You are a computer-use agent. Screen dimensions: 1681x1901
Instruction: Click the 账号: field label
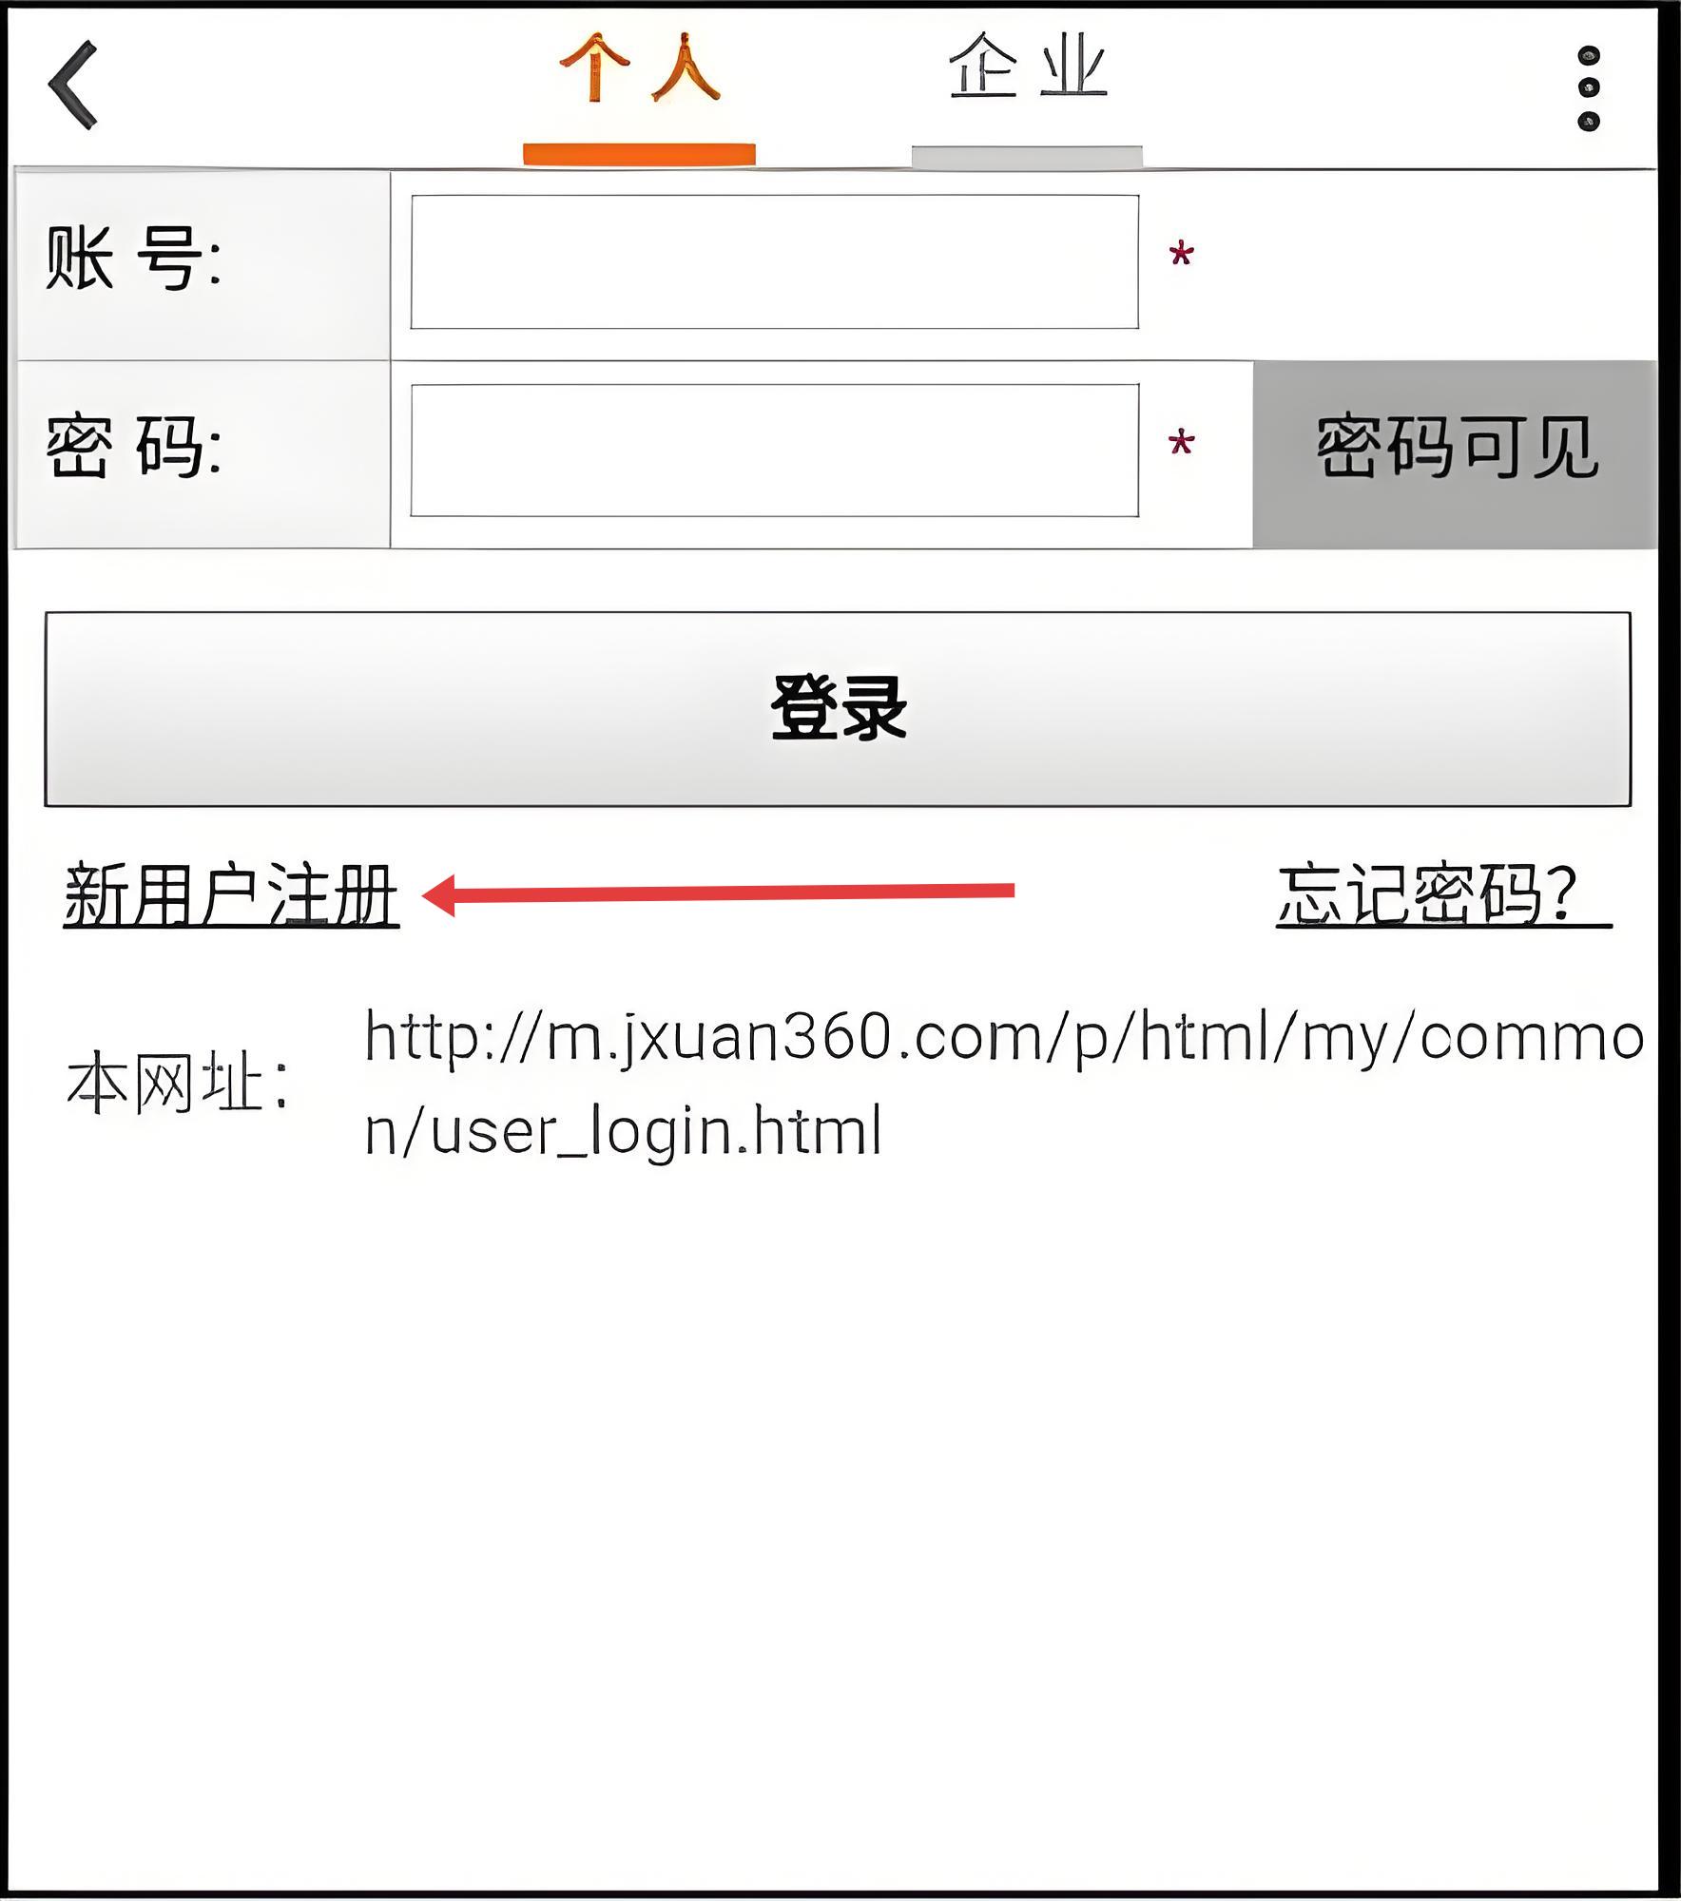(x=134, y=259)
